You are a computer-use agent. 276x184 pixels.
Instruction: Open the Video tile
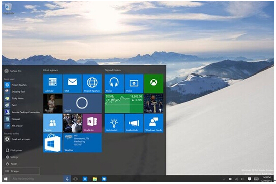(x=134, y=84)
